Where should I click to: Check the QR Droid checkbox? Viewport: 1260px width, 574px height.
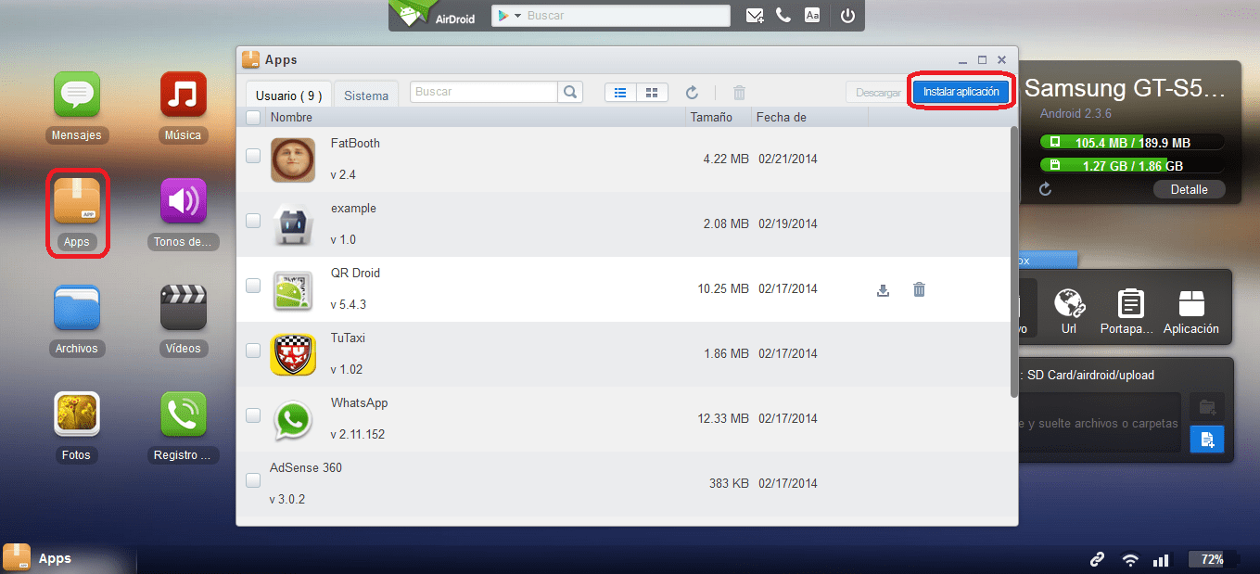click(253, 286)
